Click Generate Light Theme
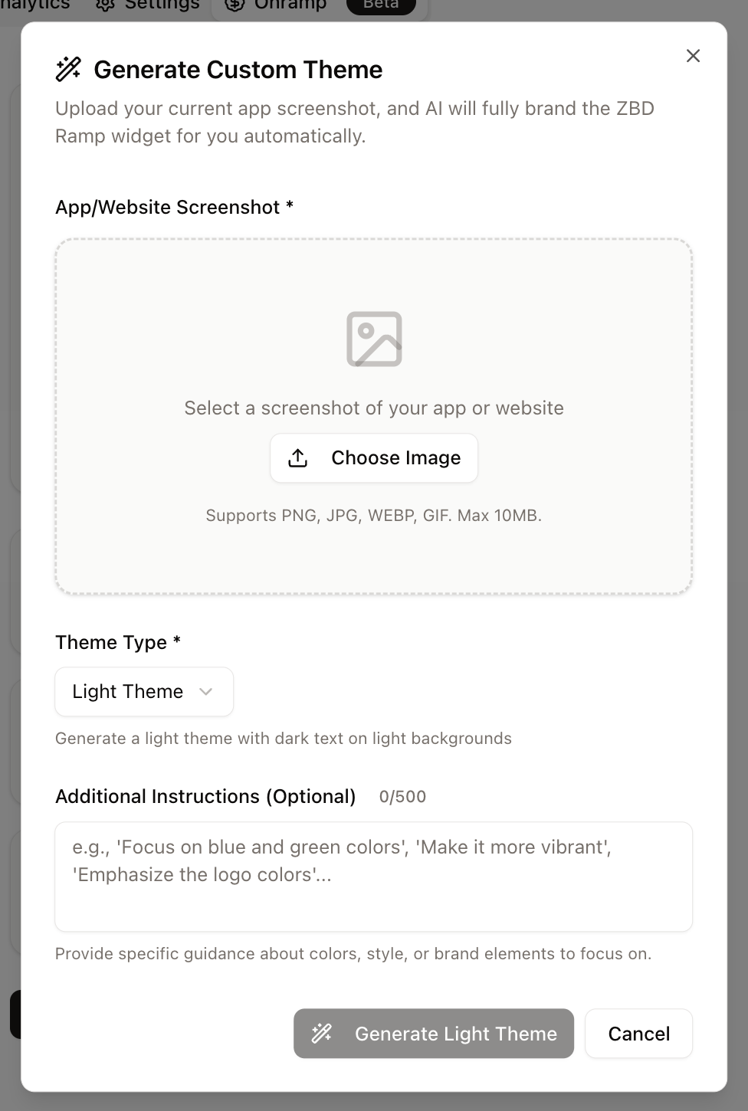 433,1034
